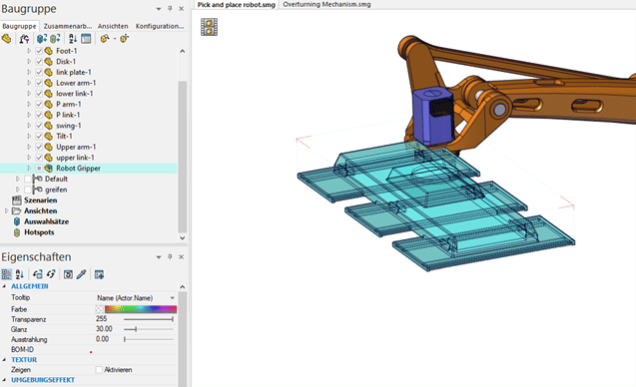Image resolution: width=636 pixels, height=387 pixels.
Task: Open the Tooltip dropdown Name (Actor.Name)
Action: coord(136,298)
